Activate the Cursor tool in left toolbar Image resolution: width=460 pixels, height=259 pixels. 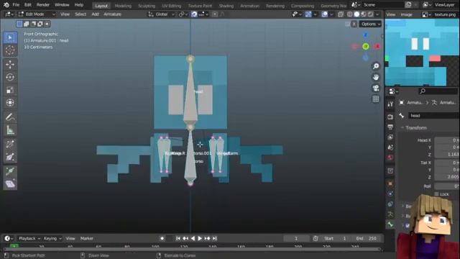pos(10,50)
